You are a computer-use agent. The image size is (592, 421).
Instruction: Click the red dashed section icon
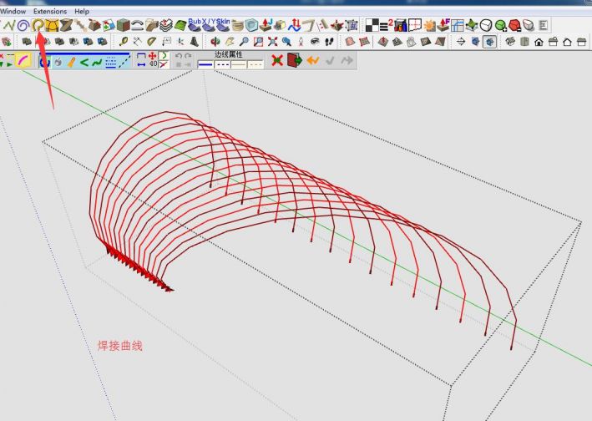point(414,25)
